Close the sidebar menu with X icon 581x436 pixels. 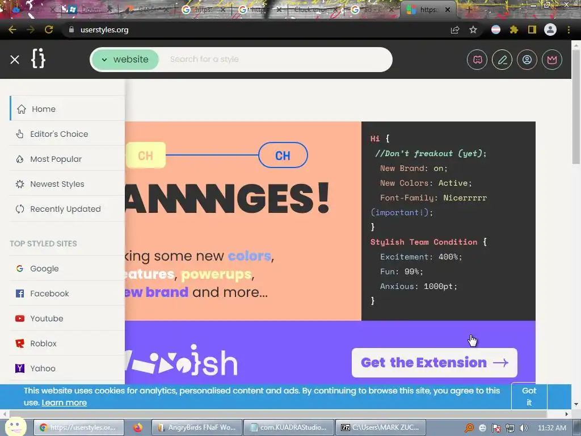click(x=15, y=60)
